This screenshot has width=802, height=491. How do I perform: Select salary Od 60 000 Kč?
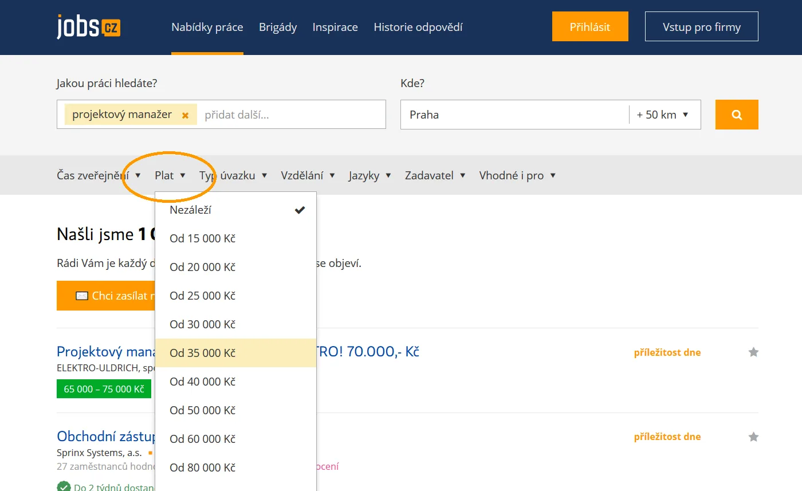point(235,439)
